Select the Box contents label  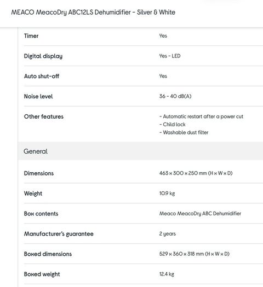click(x=41, y=214)
